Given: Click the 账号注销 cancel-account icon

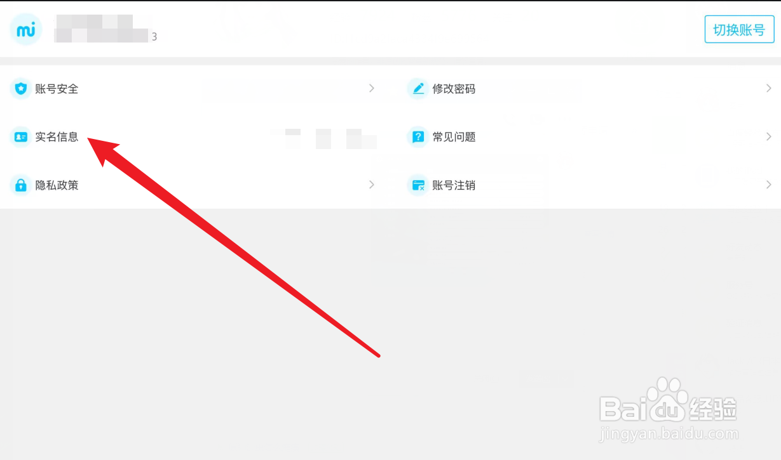Looking at the screenshot, I should coord(418,185).
